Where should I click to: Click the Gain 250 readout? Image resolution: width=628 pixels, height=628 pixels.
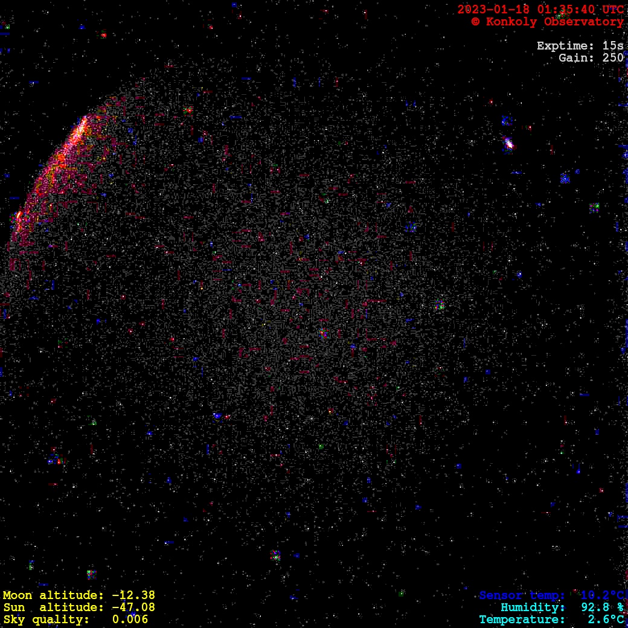click(x=591, y=58)
